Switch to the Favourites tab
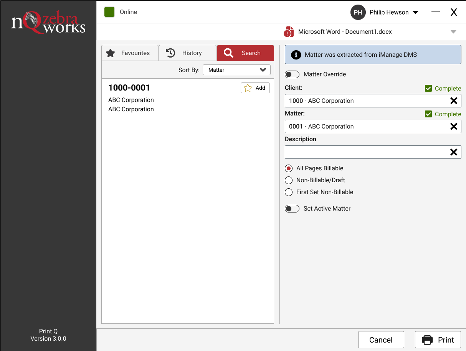This screenshot has height=351, width=466. [x=130, y=53]
